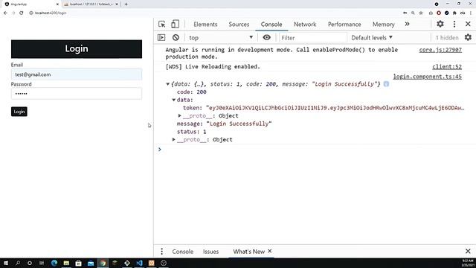Screen dimensions: 476x268
Task: Open DevTools settings gear in the tab bar
Action: (x=440, y=24)
